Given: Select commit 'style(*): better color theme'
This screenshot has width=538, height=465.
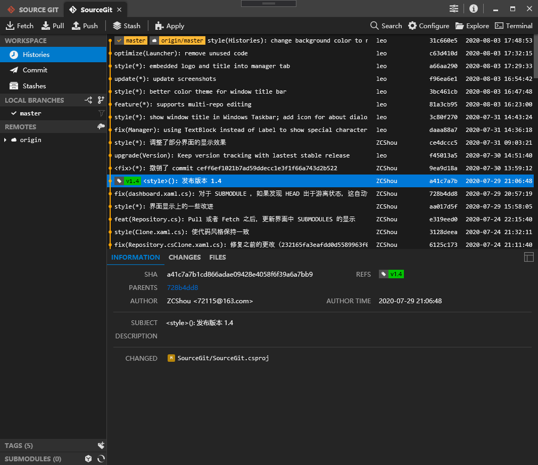Looking at the screenshot, I should tap(320, 92).
